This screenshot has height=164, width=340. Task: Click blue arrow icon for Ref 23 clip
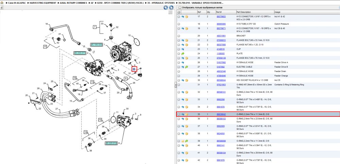point(183,49)
